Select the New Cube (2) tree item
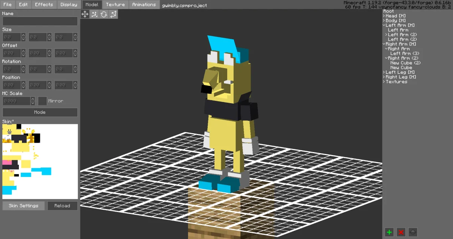 tap(405, 63)
